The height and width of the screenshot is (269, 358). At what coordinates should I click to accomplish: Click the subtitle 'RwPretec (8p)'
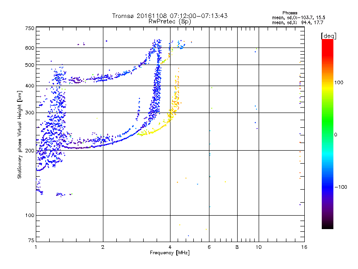click(170, 22)
